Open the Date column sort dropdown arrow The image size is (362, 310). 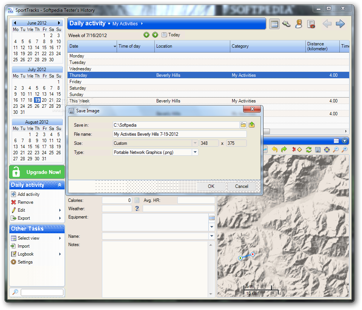click(115, 46)
